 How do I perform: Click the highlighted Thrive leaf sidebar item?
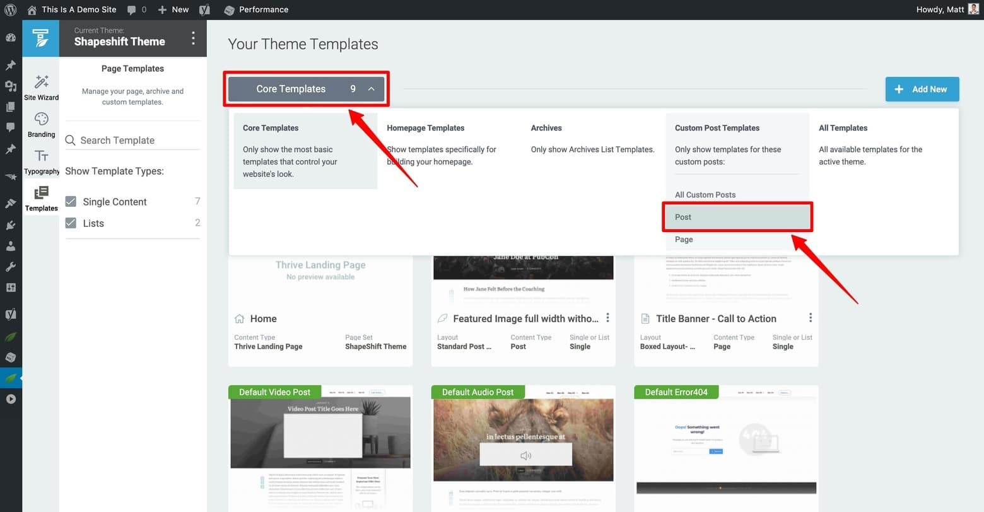[11, 378]
